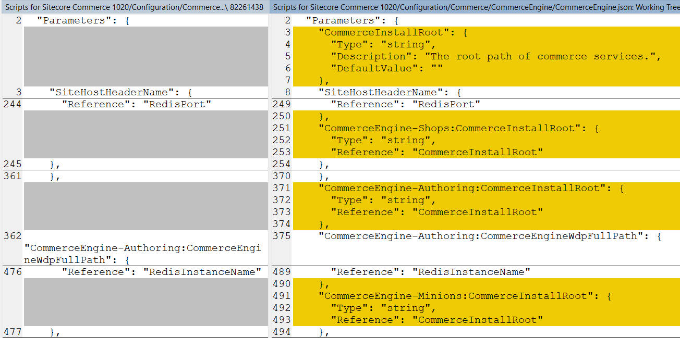680x338 pixels.
Task: Click the right pane Working Tree header
Action: pyautogui.click(x=476, y=7)
